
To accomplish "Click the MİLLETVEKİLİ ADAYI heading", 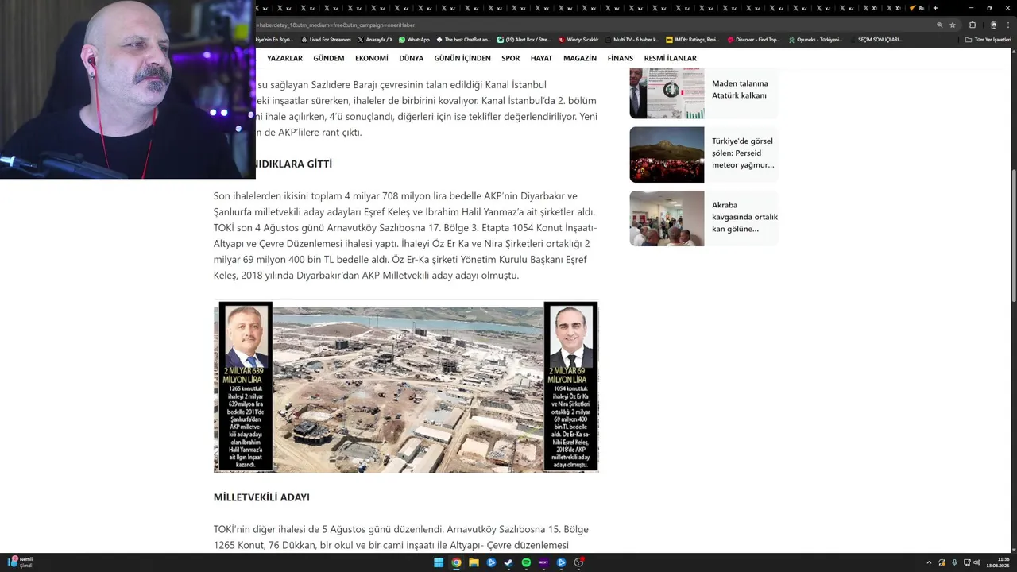I will coord(261,497).
